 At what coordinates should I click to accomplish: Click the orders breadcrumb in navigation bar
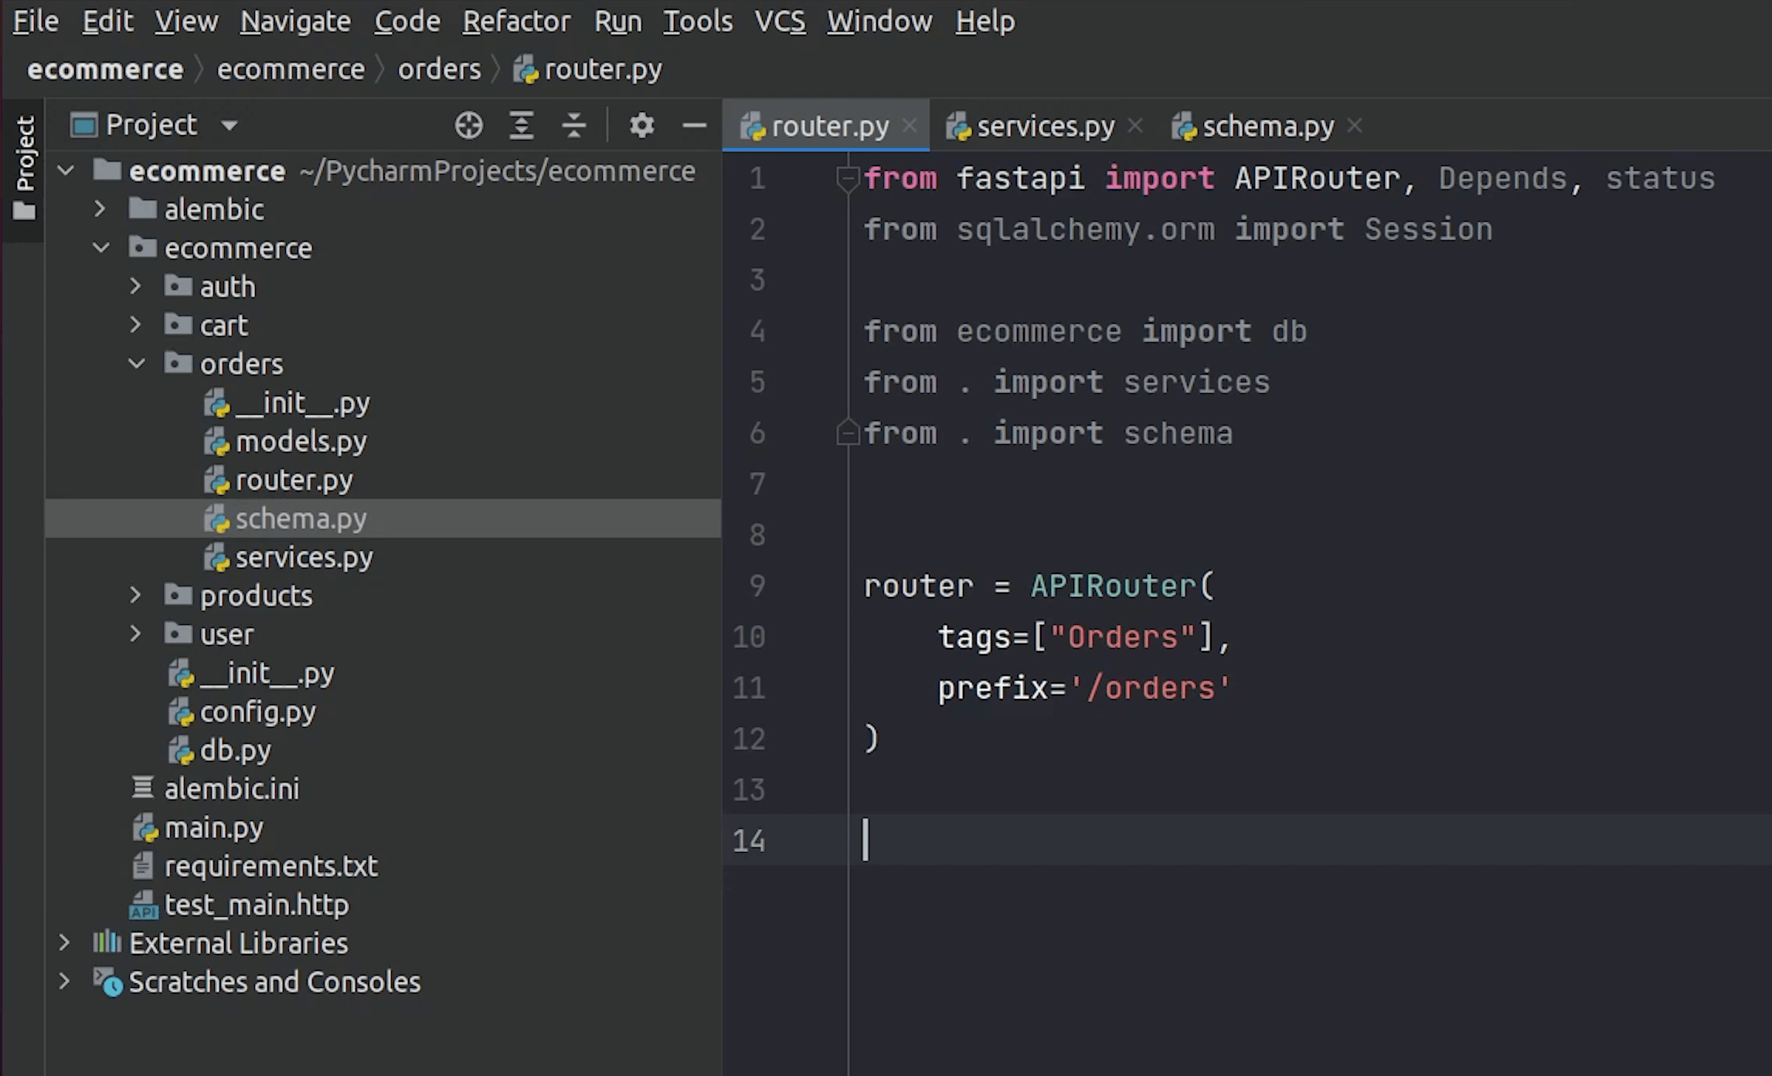[439, 70]
